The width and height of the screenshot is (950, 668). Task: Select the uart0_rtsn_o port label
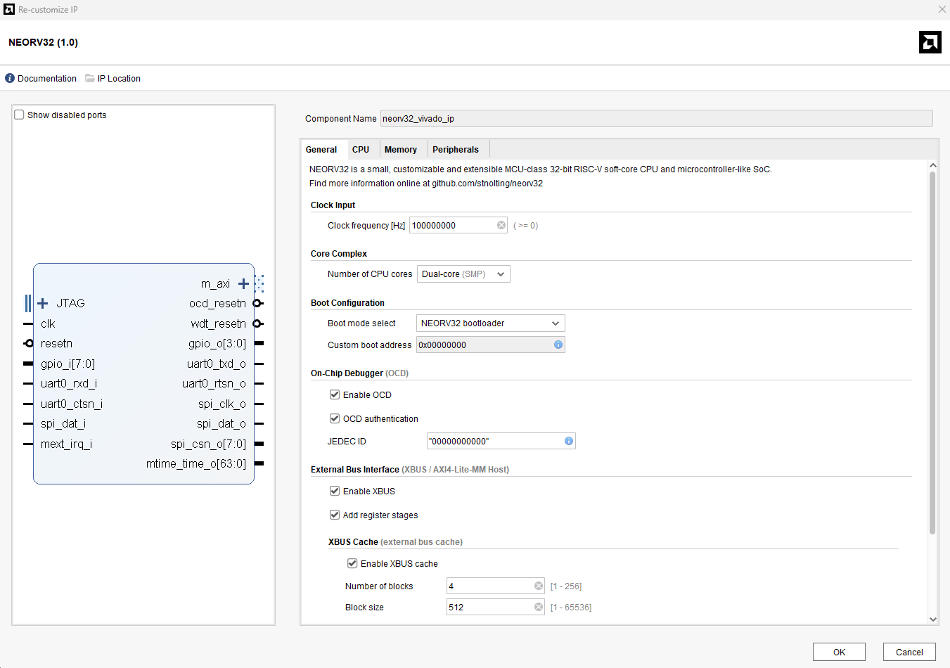tap(214, 383)
